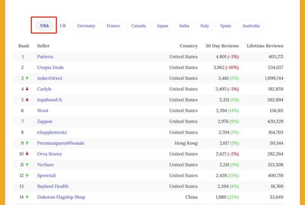Open the Pattern. seller link
The height and width of the screenshot is (205, 305).
(45, 57)
